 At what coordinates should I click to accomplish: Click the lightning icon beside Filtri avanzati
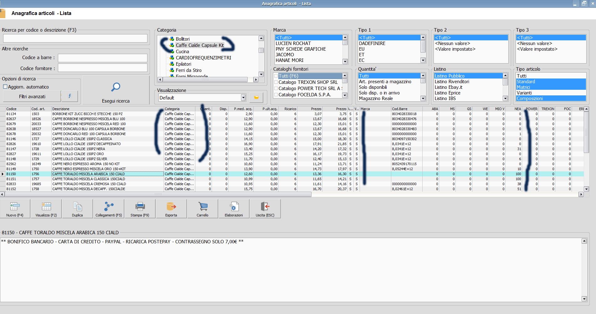[69, 96]
